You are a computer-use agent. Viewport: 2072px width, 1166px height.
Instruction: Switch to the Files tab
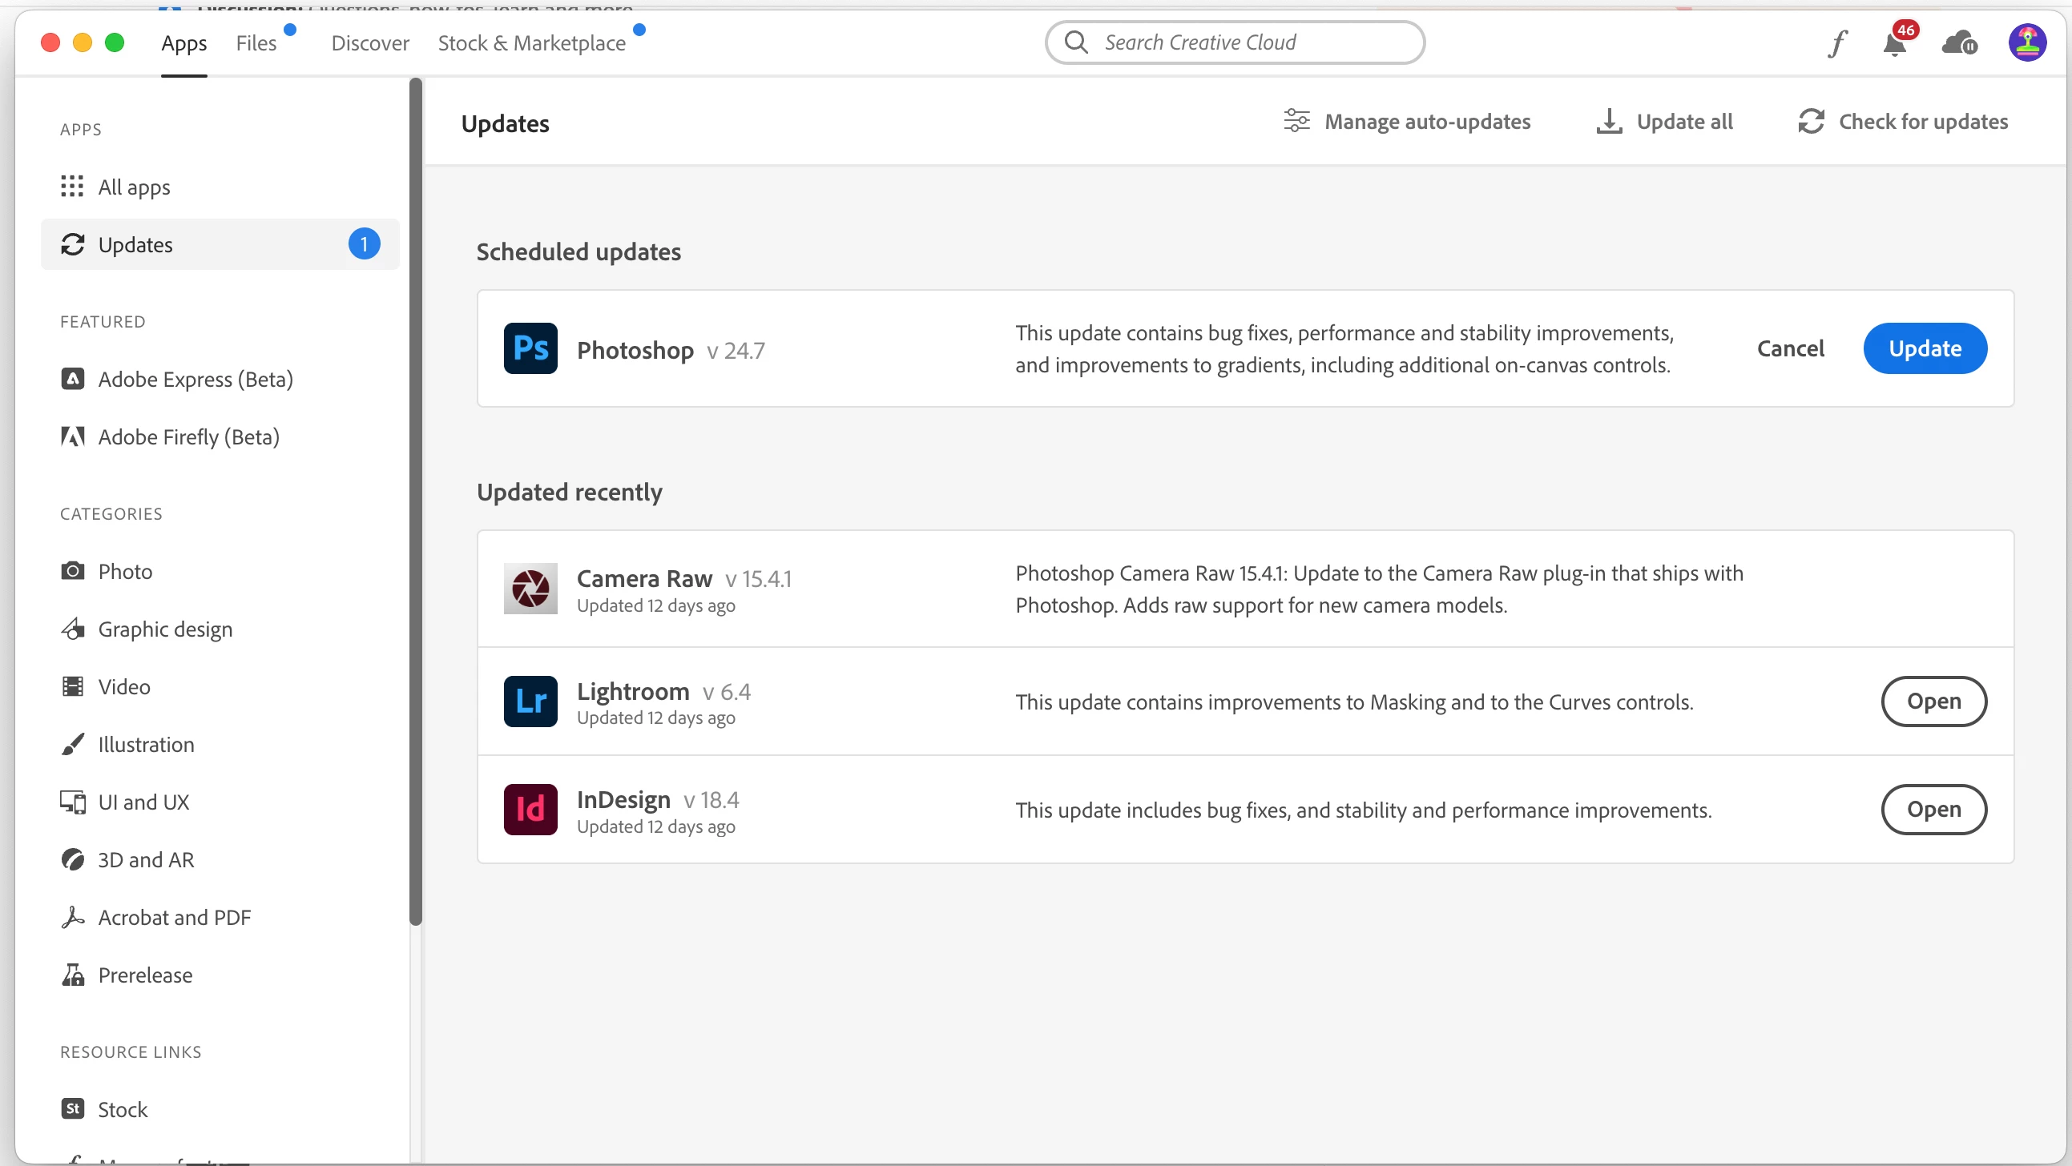(x=256, y=42)
